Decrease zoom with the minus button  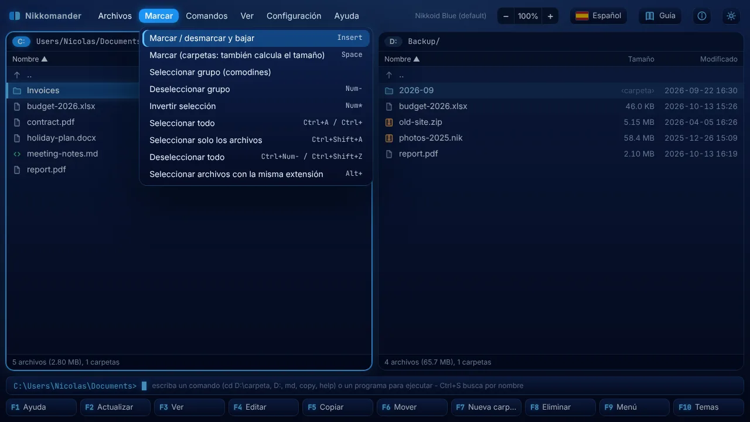tap(506, 16)
